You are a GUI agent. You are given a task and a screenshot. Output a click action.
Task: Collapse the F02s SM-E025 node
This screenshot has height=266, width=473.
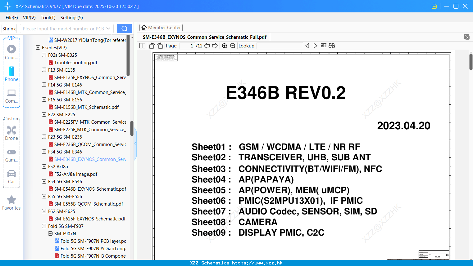44,55
